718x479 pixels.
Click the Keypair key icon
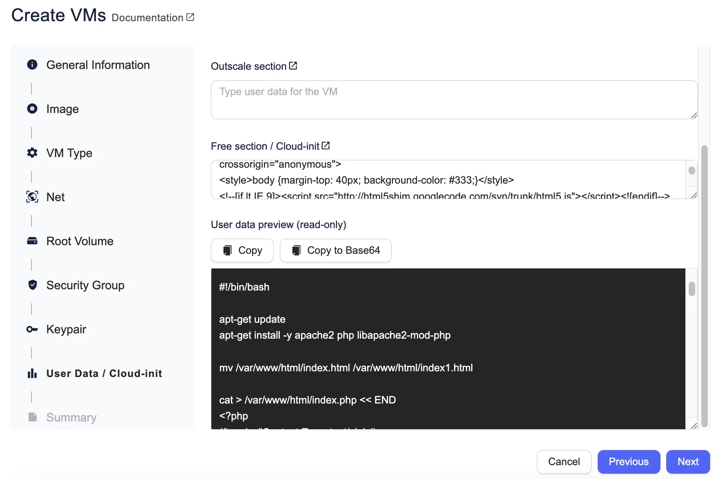pyautogui.click(x=32, y=329)
